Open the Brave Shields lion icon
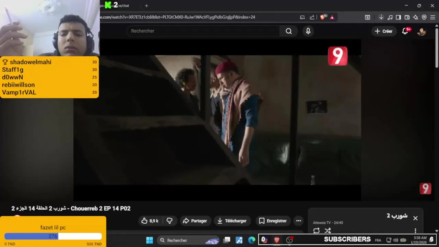439x247 pixels. [323, 17]
